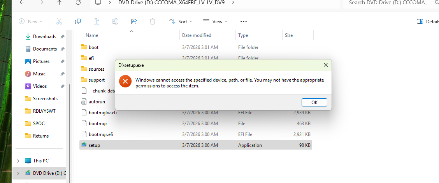Click the forward navigation arrow

point(40,2)
